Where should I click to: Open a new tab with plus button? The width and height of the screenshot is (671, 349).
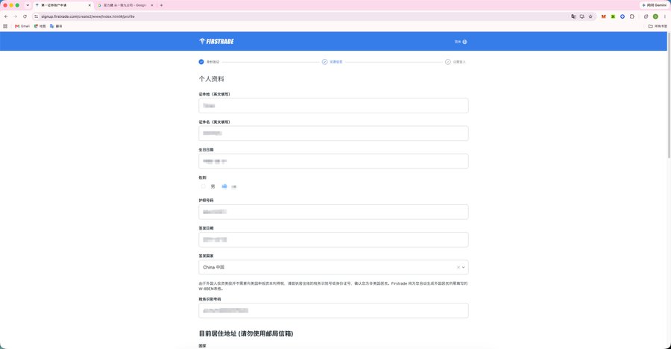click(x=161, y=5)
